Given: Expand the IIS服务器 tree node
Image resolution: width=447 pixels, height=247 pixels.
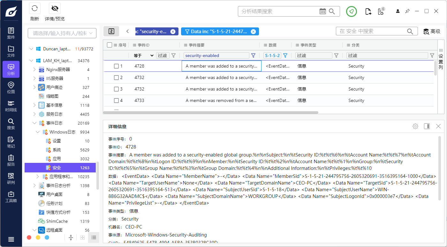Looking at the screenshot, I should 34,78.
